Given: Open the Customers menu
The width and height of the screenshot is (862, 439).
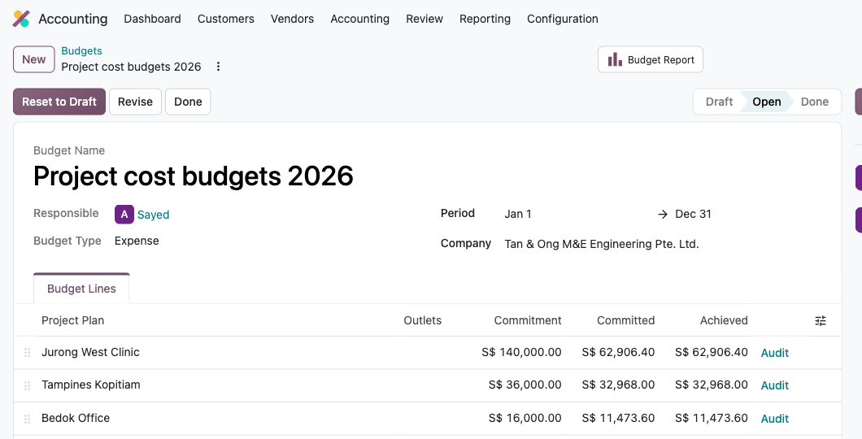Looking at the screenshot, I should click(x=226, y=19).
